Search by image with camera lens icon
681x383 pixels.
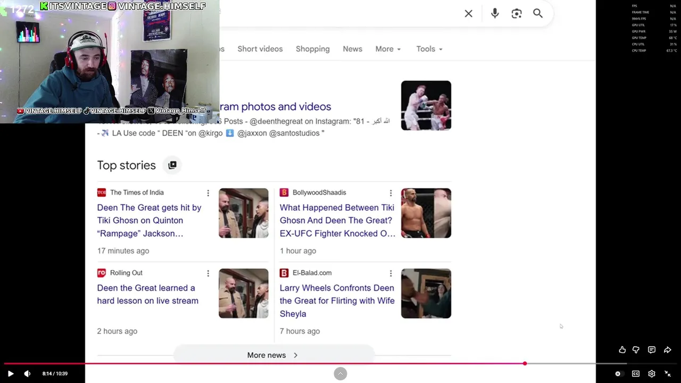click(517, 13)
